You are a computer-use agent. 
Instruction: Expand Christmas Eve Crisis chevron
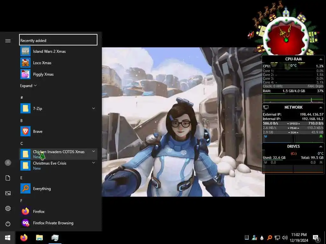click(94, 163)
